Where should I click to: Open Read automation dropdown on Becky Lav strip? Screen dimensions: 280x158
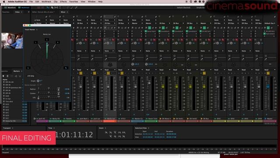(x=110, y=70)
